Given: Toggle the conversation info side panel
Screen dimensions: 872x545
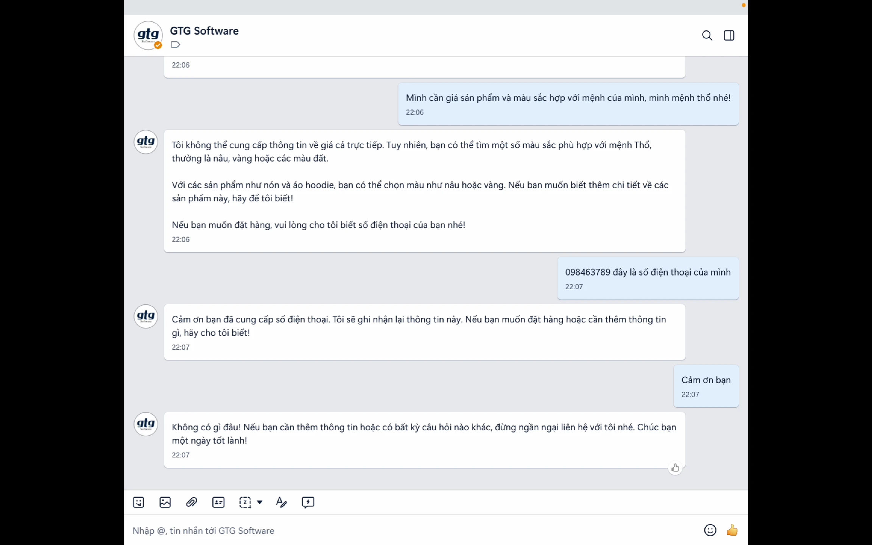Looking at the screenshot, I should click(729, 35).
